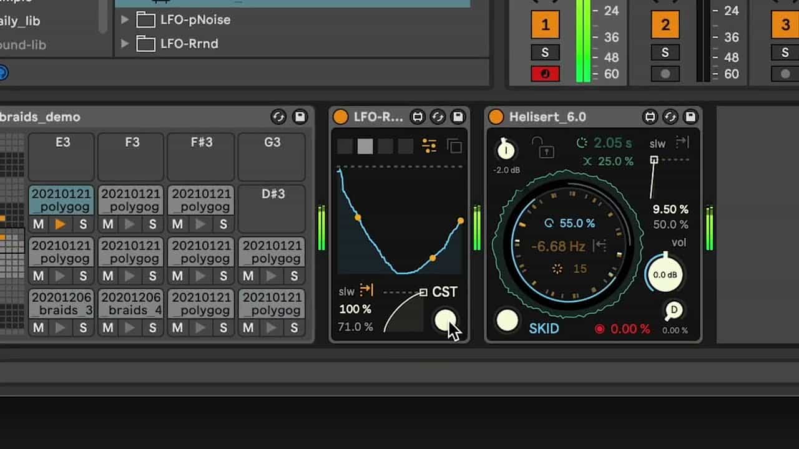The height and width of the screenshot is (449, 799).
Task: Toggle track 1 activator button
Action: pos(545,25)
